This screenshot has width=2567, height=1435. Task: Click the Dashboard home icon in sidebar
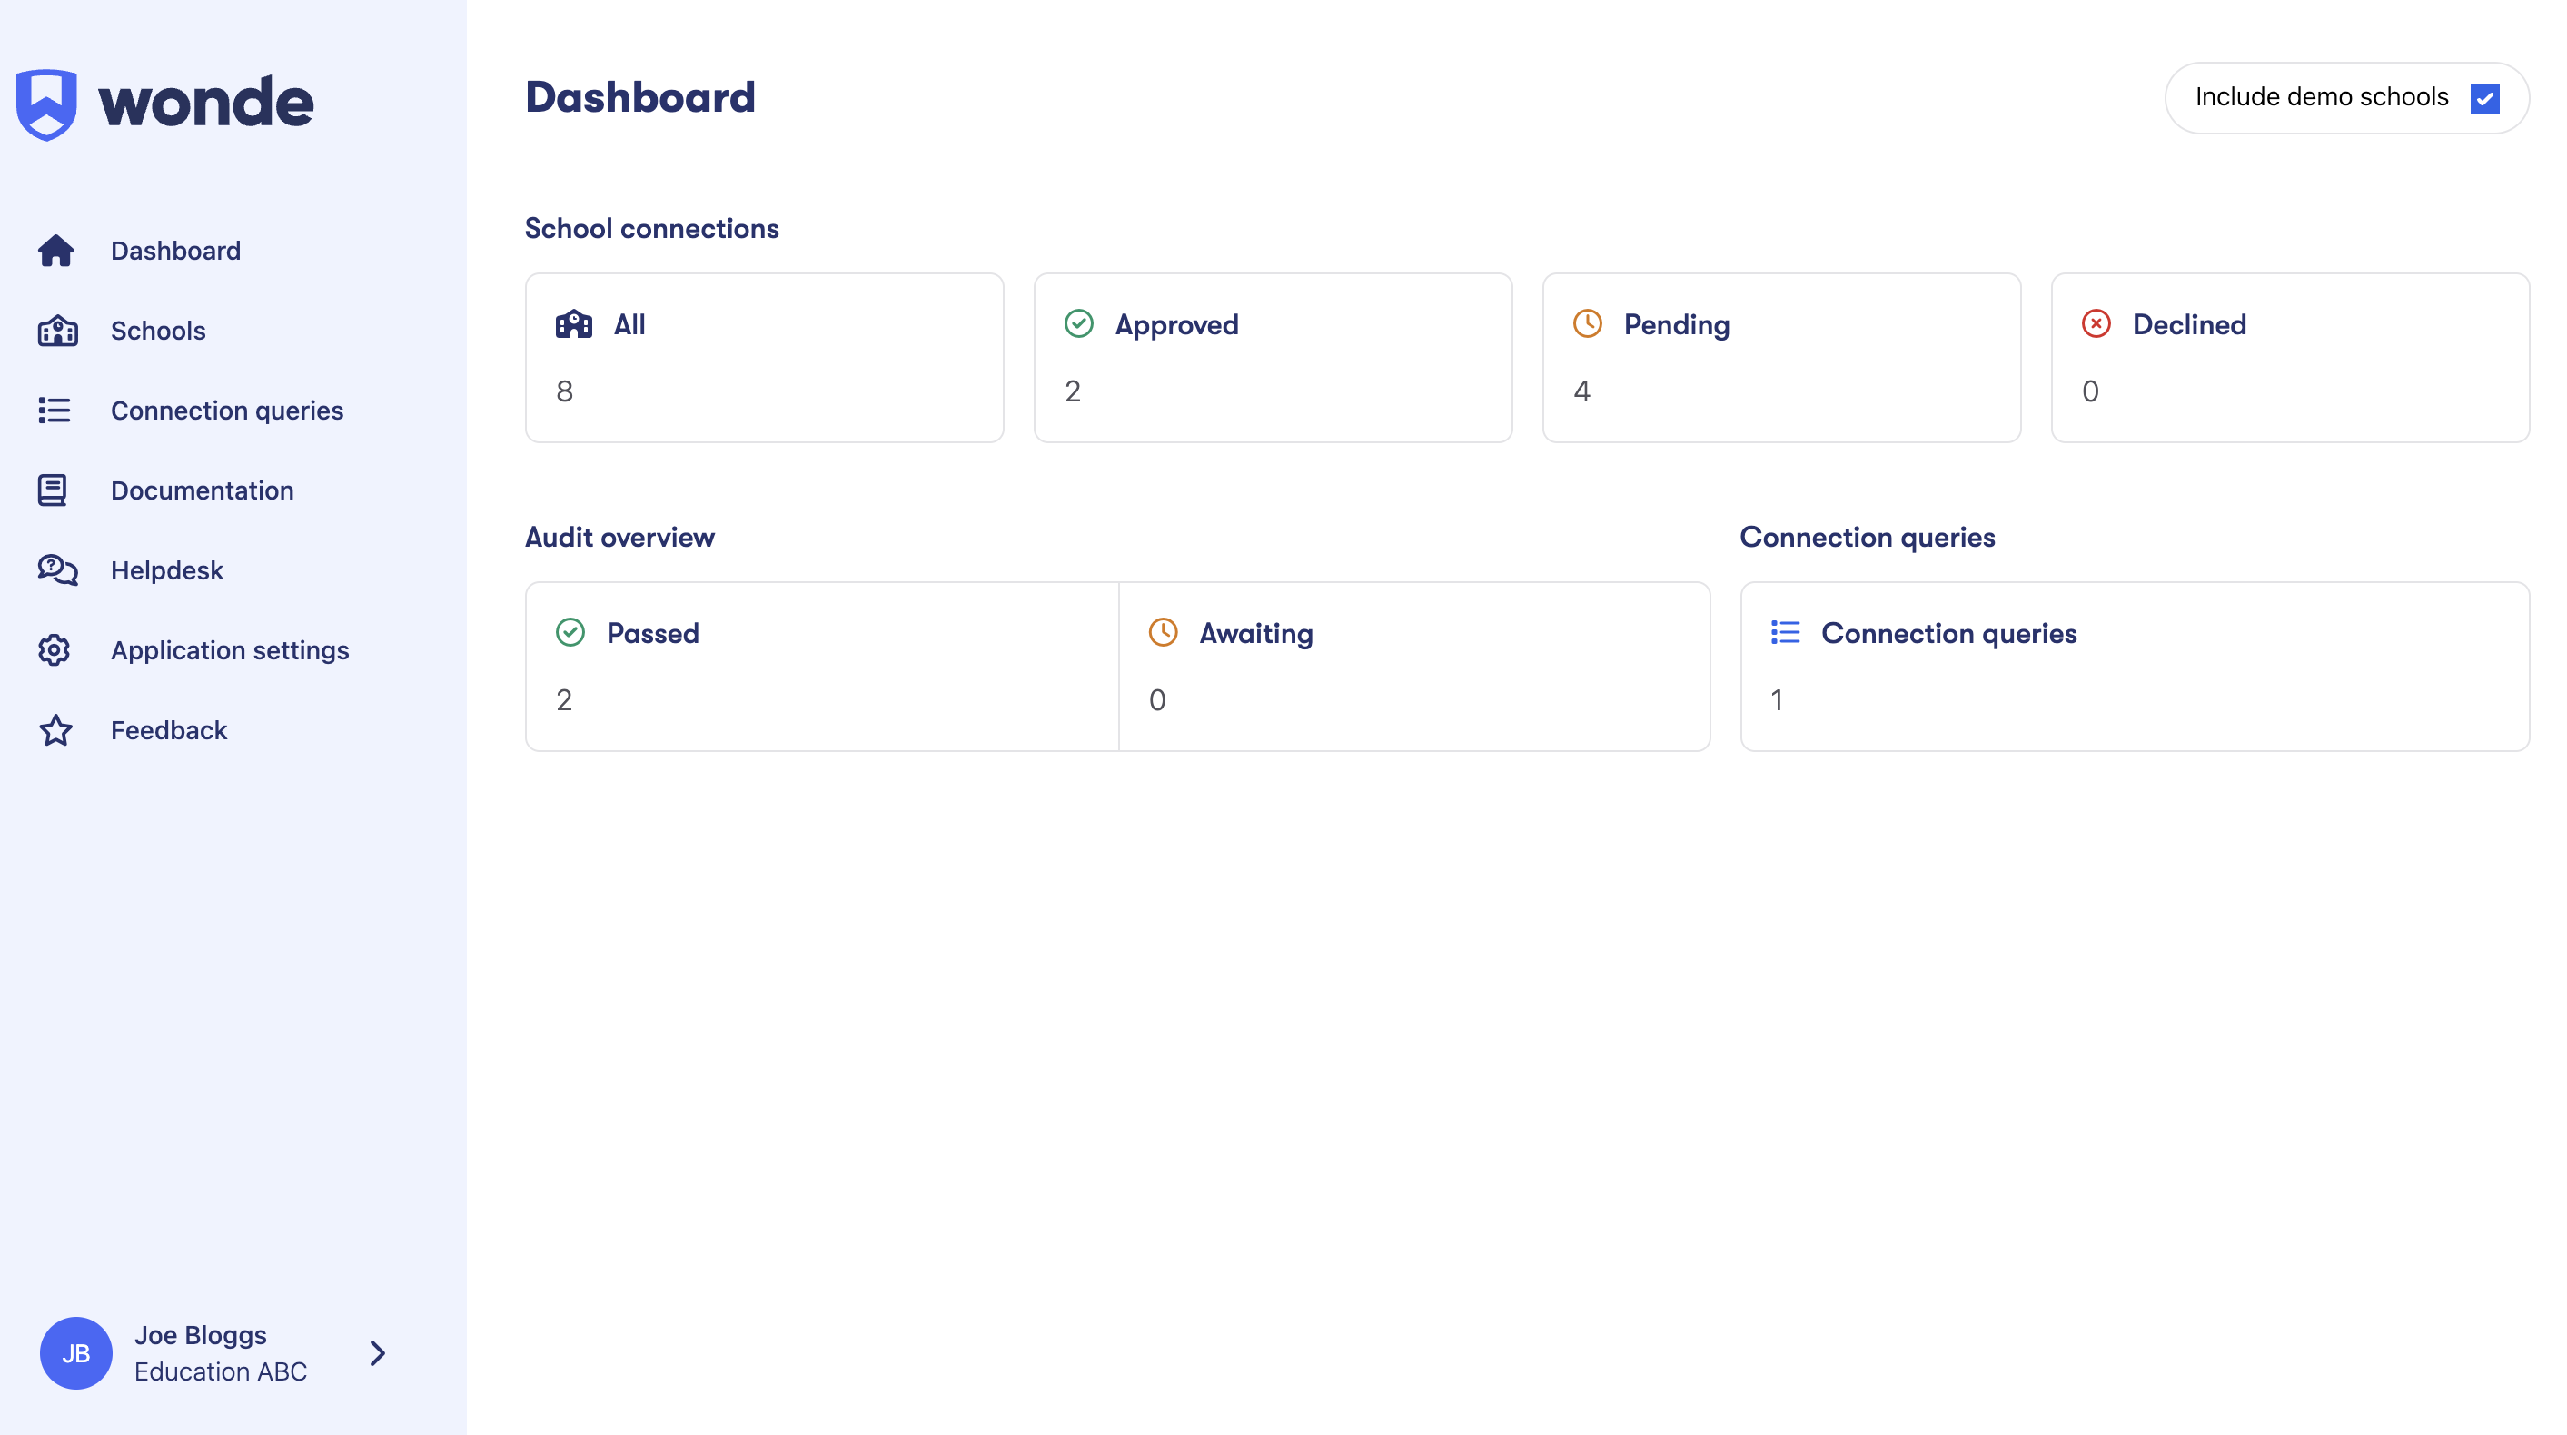[x=55, y=251]
